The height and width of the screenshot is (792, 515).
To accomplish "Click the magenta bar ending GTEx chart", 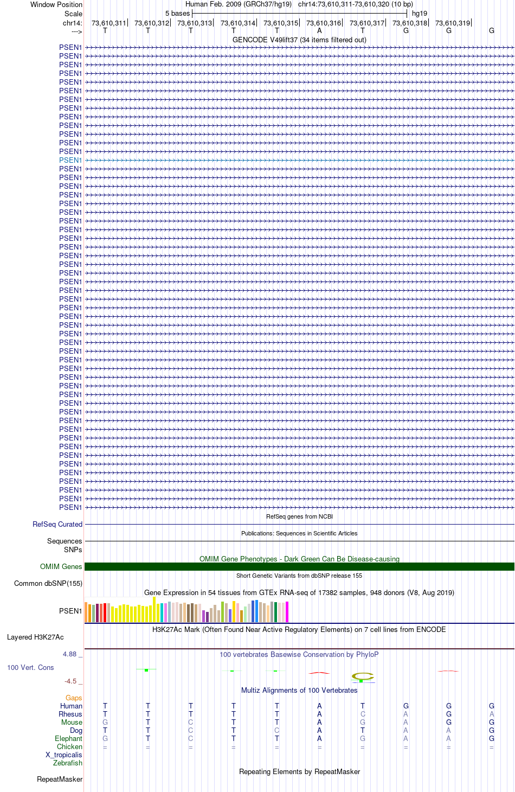I will 287,612.
